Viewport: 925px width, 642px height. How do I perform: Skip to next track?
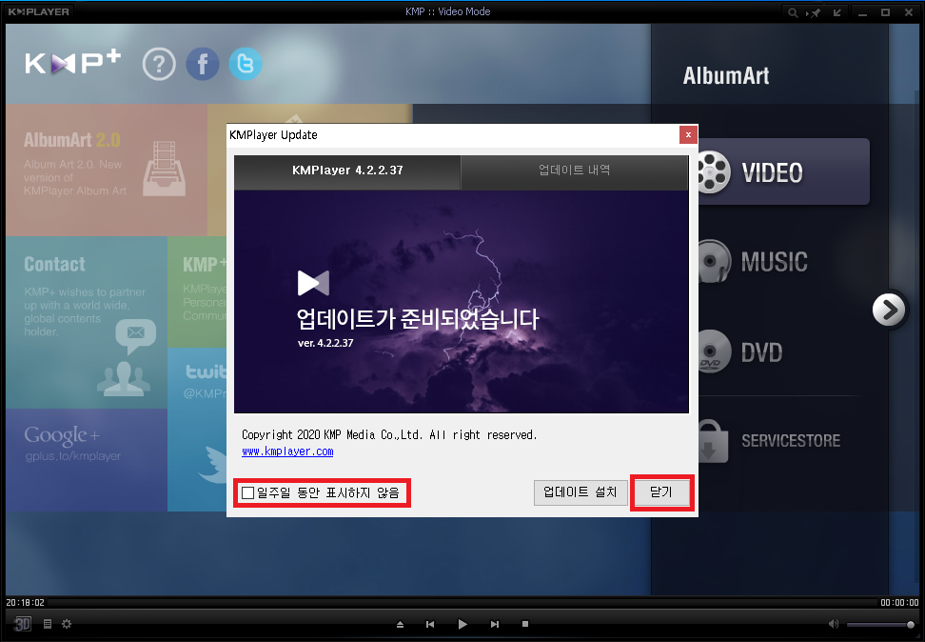(494, 624)
